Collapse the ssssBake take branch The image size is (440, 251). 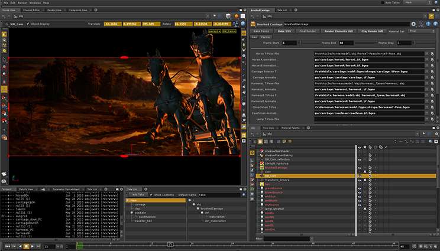click(x=132, y=213)
